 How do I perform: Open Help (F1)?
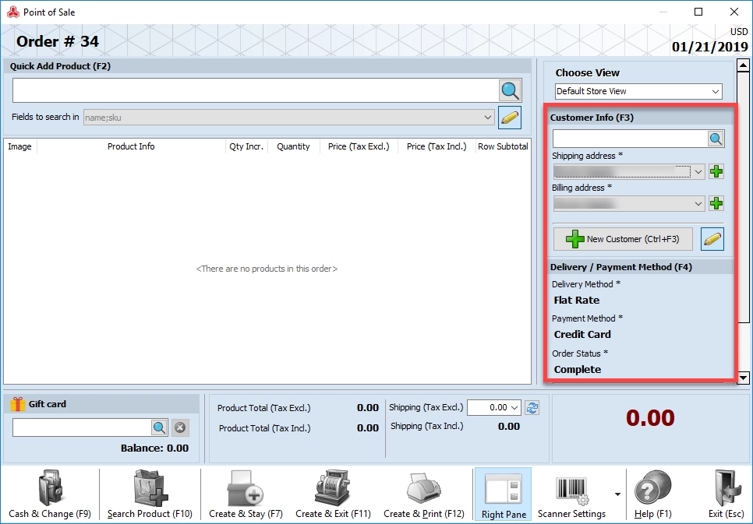click(652, 494)
